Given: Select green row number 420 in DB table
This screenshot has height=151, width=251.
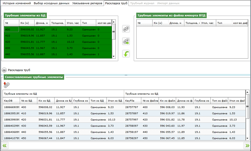Looking at the screenshot, I should coord(58,42).
